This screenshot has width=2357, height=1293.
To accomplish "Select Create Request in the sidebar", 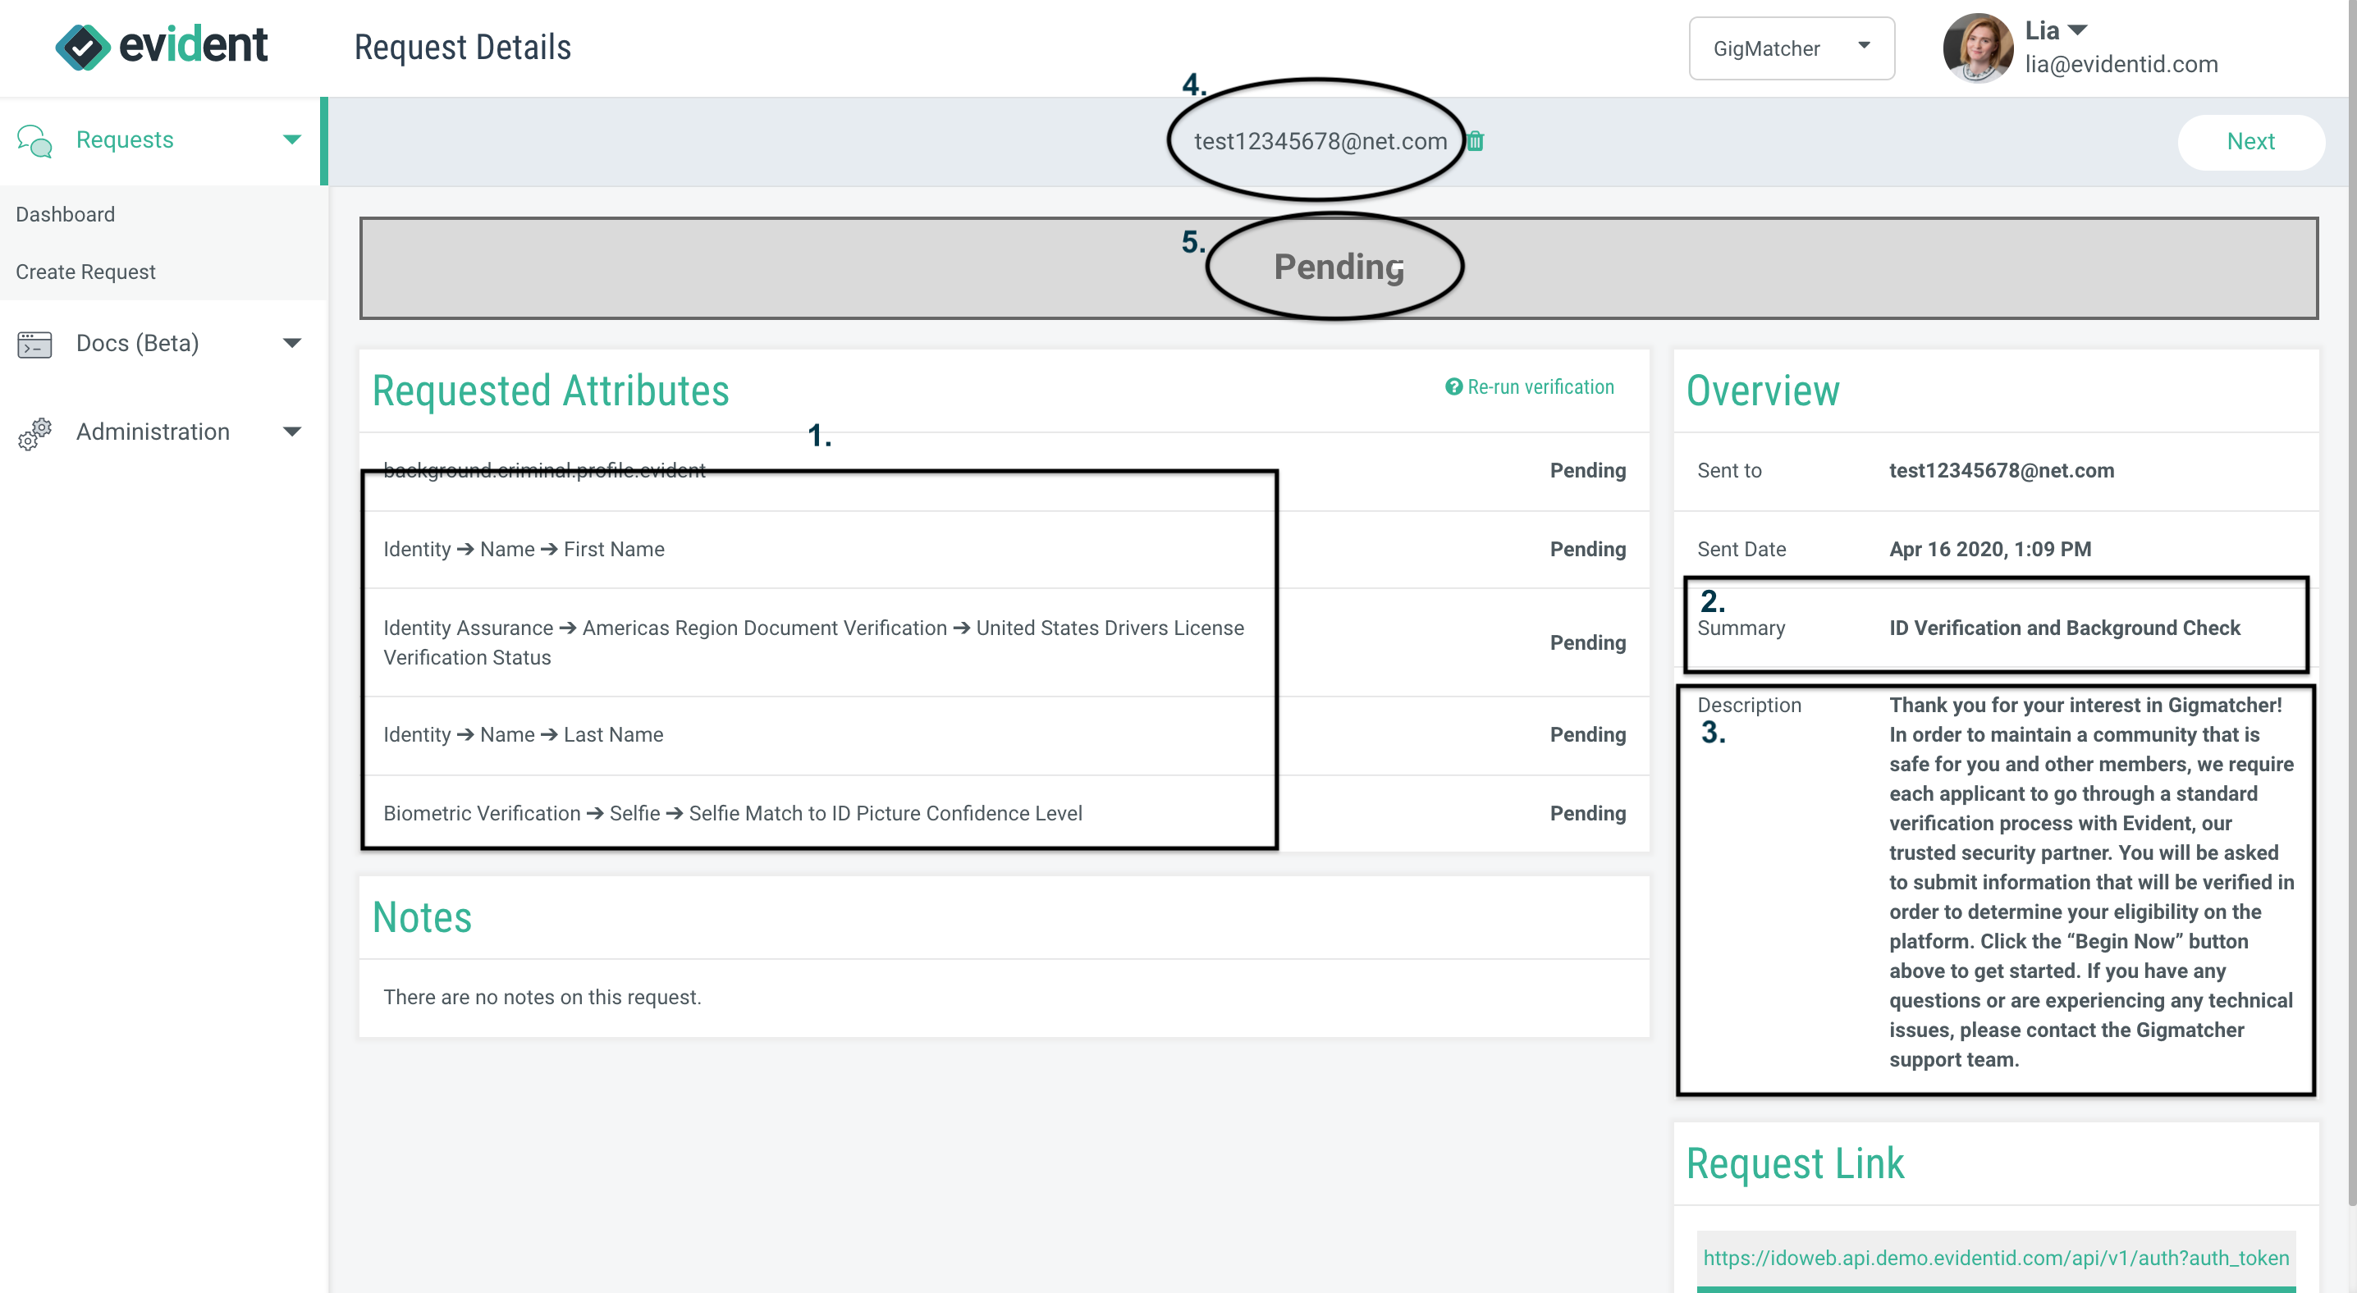I will pos(86,272).
